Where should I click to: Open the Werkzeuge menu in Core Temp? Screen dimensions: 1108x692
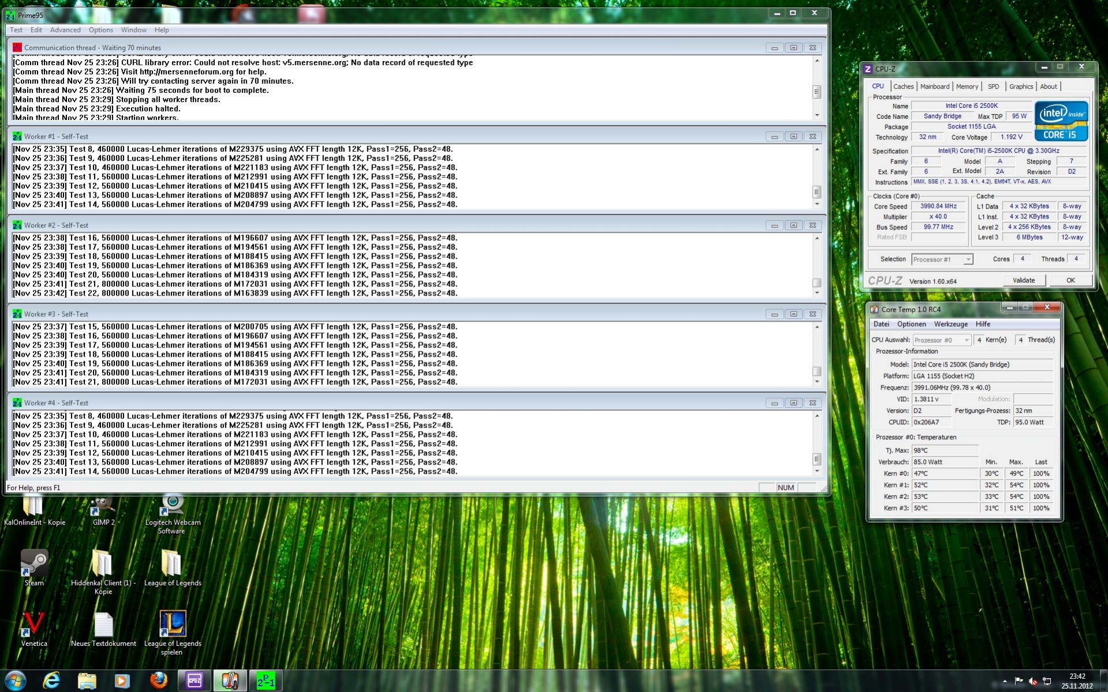pos(950,324)
